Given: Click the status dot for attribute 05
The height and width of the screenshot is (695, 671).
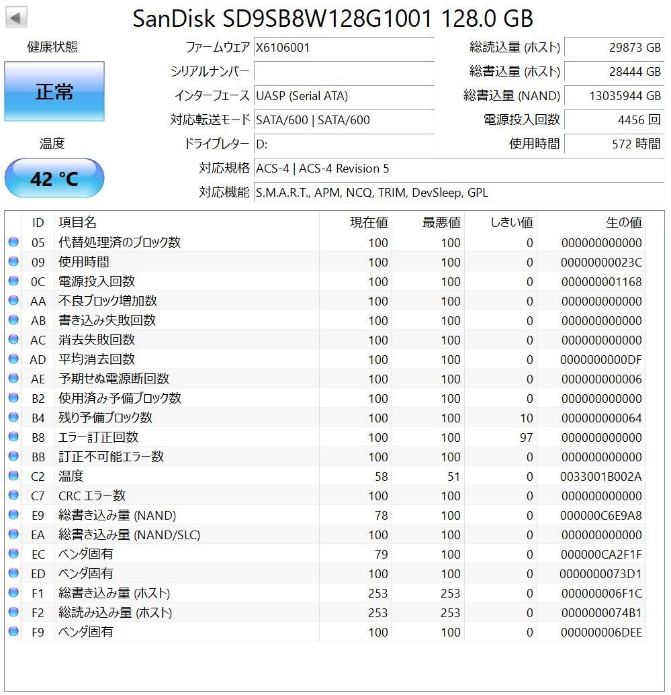Looking at the screenshot, I should tap(13, 242).
